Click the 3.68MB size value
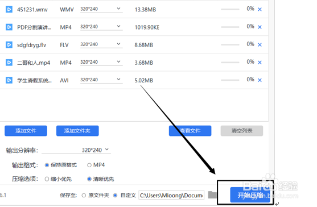The height and width of the screenshot is (207, 317). pyautogui.click(x=144, y=63)
